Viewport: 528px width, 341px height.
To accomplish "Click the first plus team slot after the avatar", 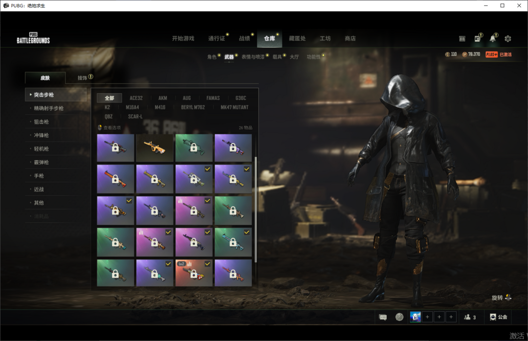I will [427, 317].
